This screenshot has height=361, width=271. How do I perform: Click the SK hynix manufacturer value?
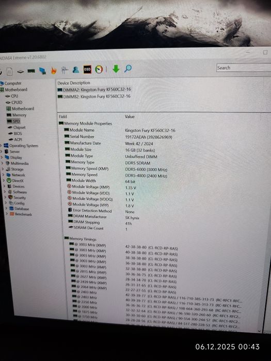[132, 218]
